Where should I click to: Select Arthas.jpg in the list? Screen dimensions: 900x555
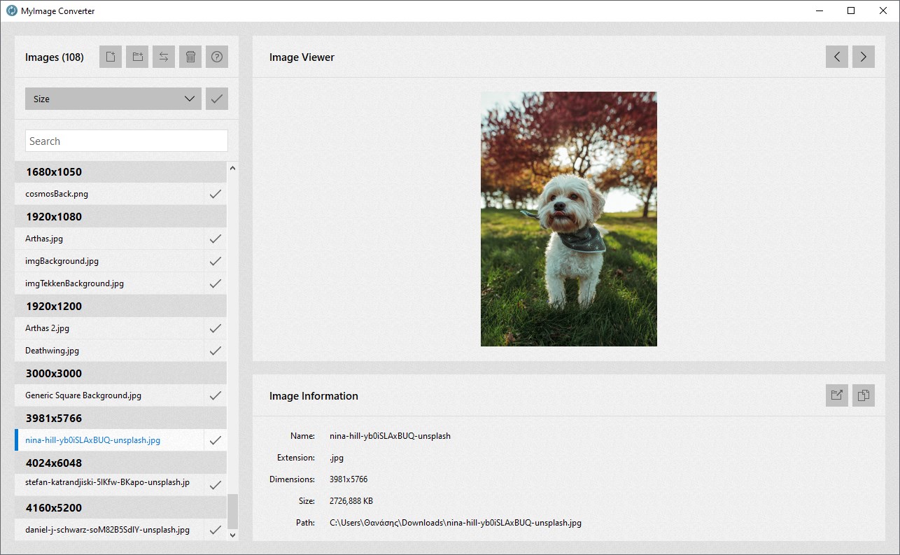click(x=110, y=239)
